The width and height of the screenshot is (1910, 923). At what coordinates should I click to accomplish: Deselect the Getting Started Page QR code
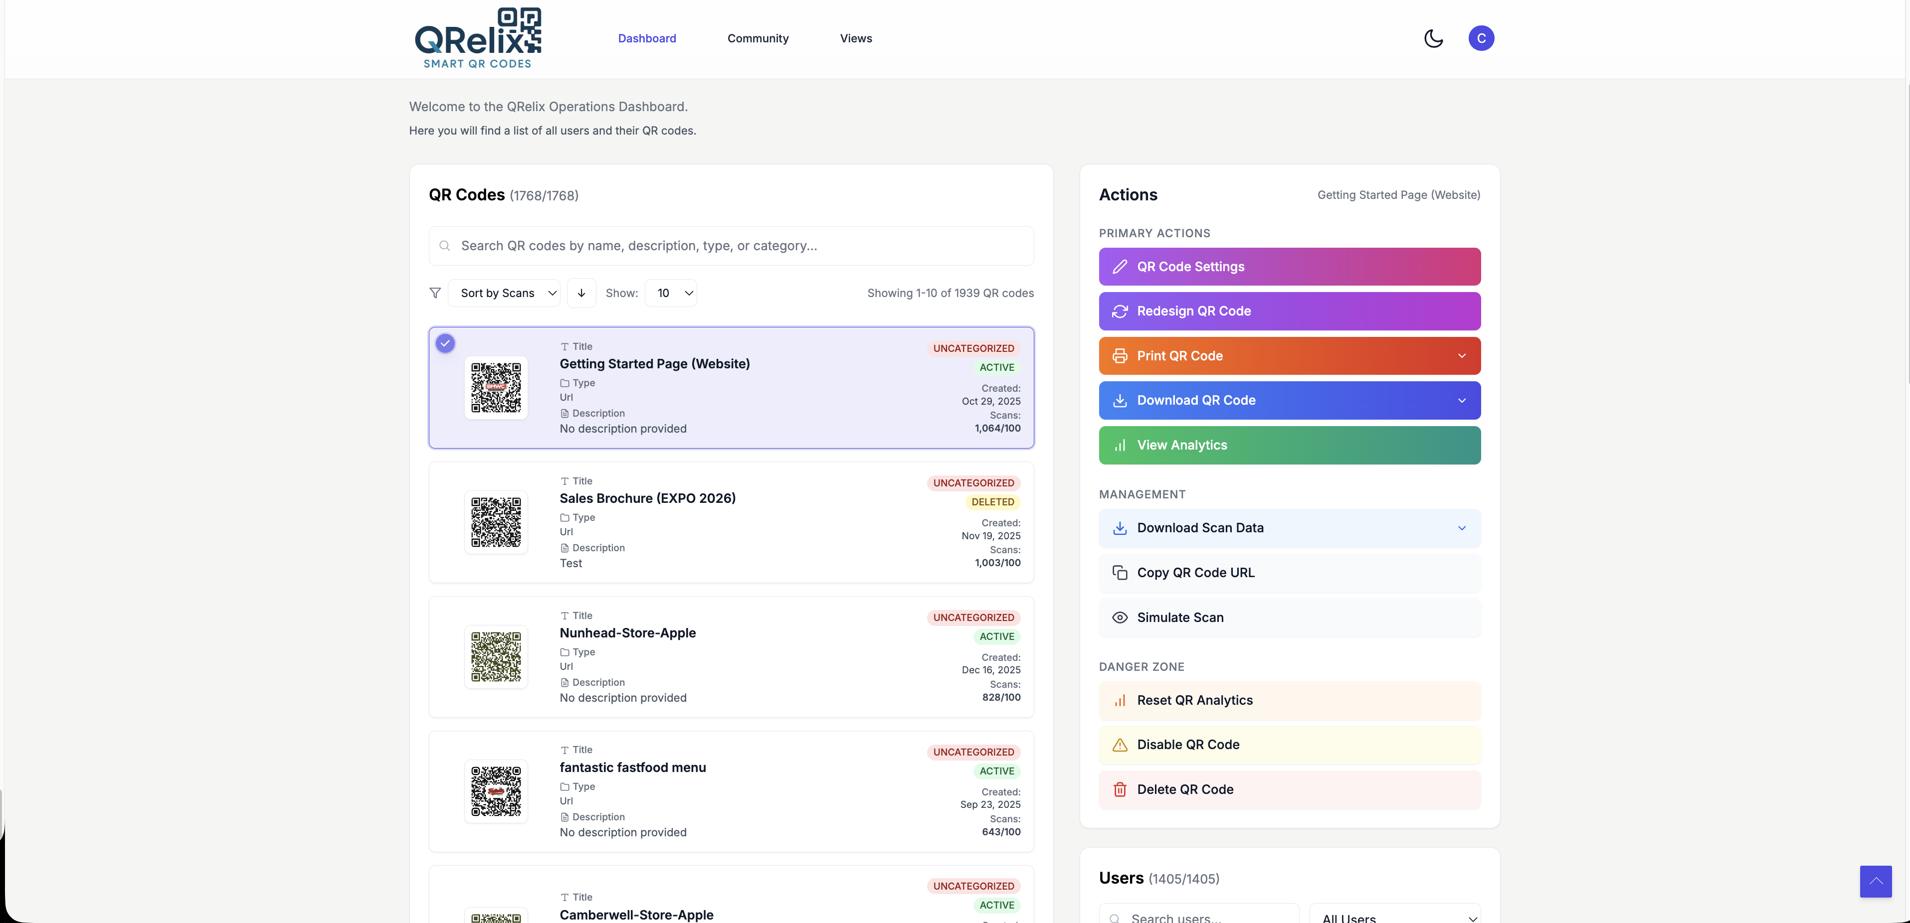[x=445, y=343]
